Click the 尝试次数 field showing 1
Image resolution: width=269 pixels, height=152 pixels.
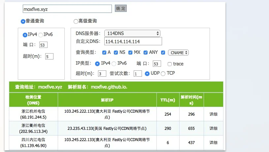(138, 73)
